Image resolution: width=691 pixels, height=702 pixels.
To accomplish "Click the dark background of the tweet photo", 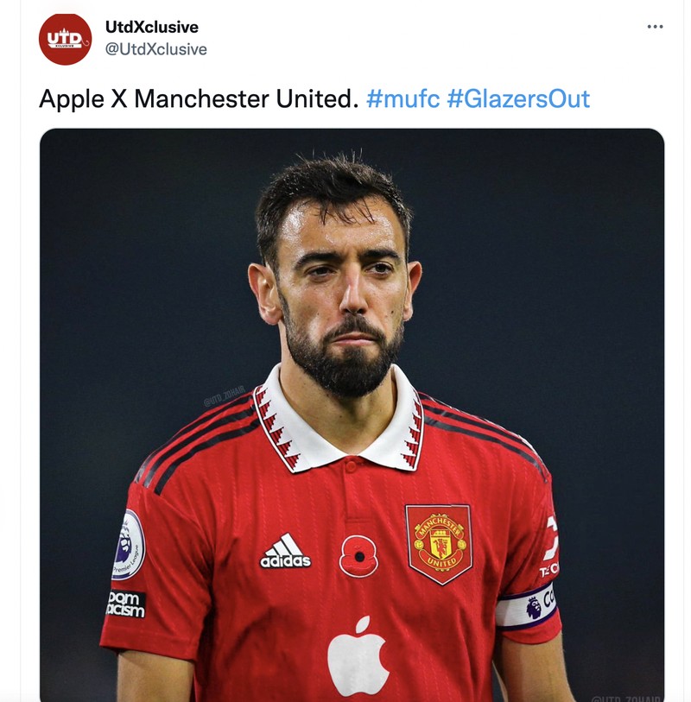I will pyautogui.click(x=130, y=259).
